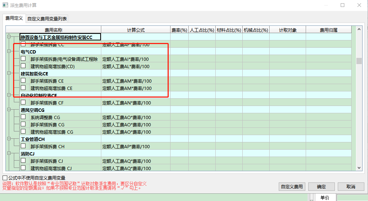Collapse the 通风空调CG tree node

click(x=9, y=109)
